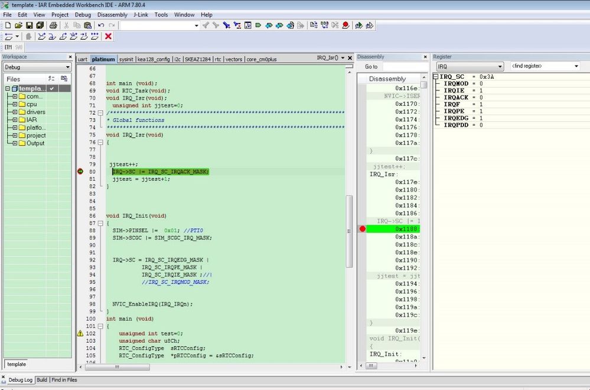This screenshot has width=590, height=390.
Task: Click the Make build icon
Action: (324, 25)
